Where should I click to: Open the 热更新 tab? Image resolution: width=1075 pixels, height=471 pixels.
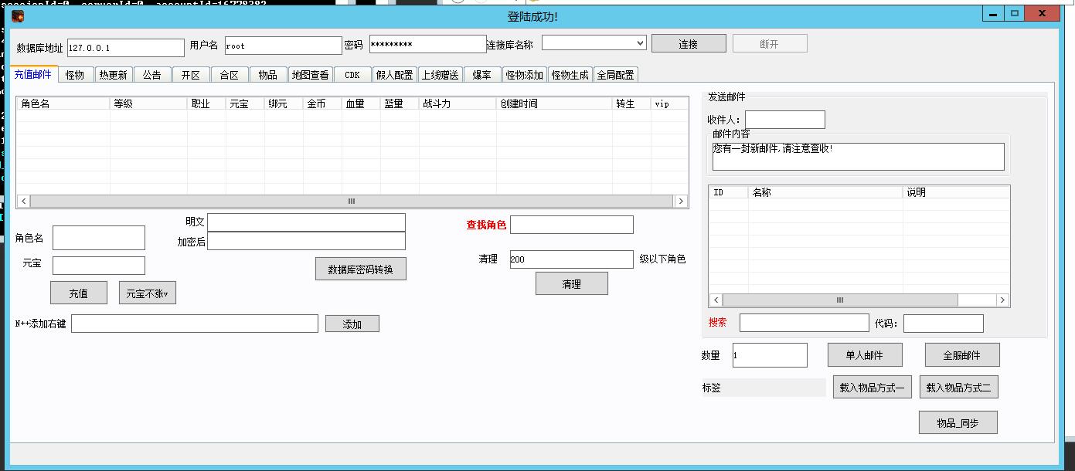coord(113,75)
